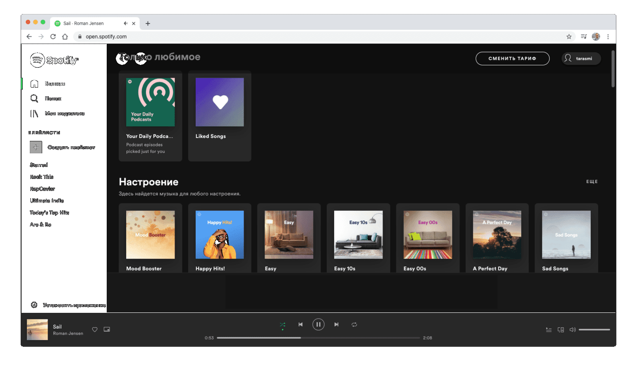Click ЕЩЕ to see more moods

pos(592,181)
